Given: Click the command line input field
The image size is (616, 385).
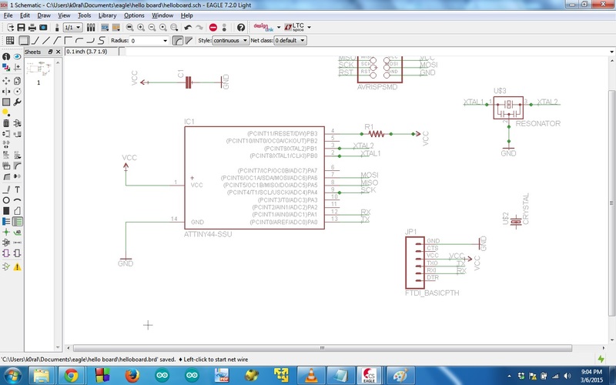Looking at the screenshot, I should click(367, 52).
